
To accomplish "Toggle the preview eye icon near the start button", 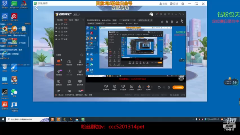I will (164, 87).
